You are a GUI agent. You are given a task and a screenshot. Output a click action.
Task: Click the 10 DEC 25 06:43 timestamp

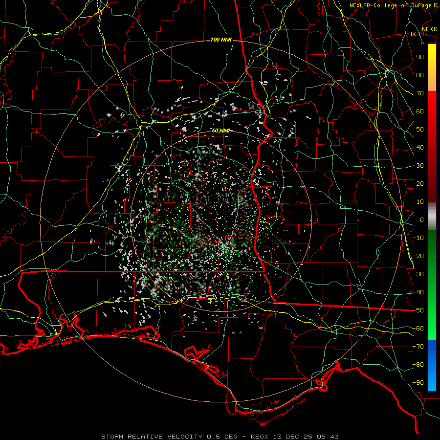click(x=305, y=437)
